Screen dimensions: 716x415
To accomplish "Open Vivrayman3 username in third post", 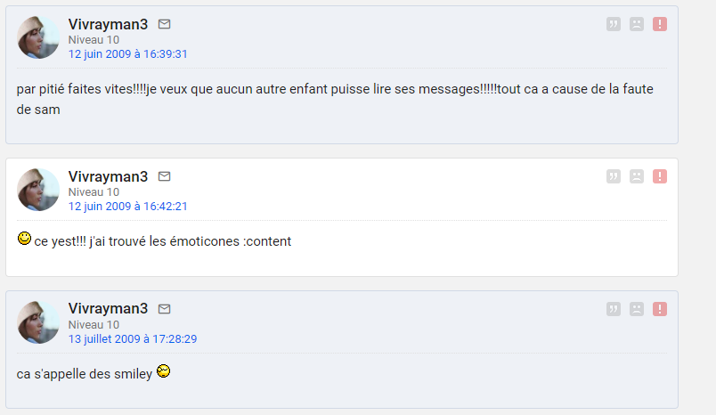I will [108, 308].
